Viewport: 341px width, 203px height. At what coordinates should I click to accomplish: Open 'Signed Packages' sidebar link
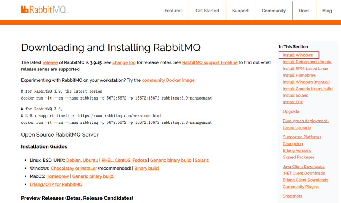pos(298,157)
